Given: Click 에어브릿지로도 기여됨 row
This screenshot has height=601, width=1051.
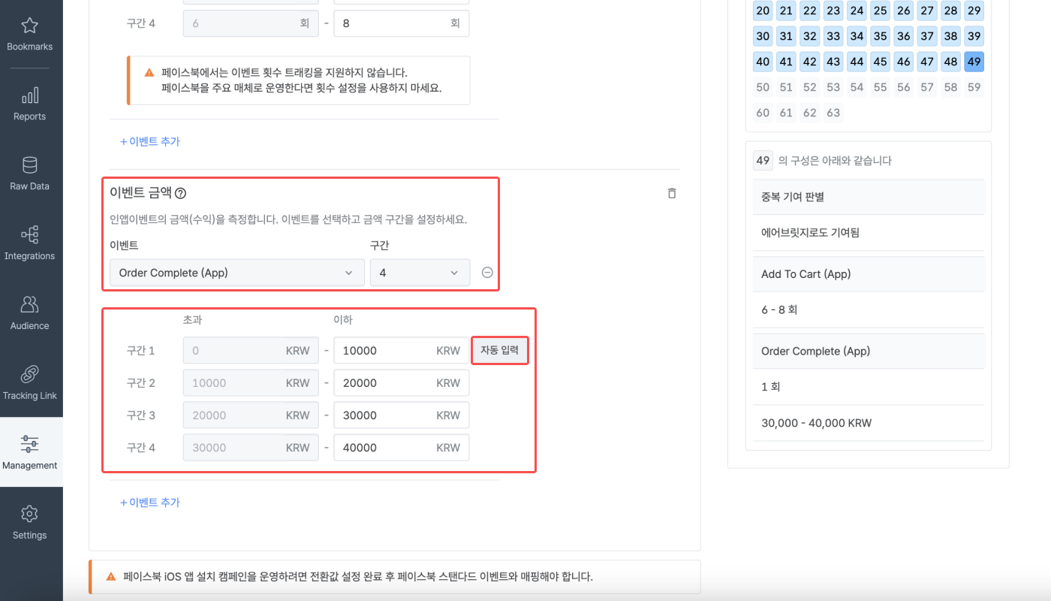Looking at the screenshot, I should [x=869, y=233].
